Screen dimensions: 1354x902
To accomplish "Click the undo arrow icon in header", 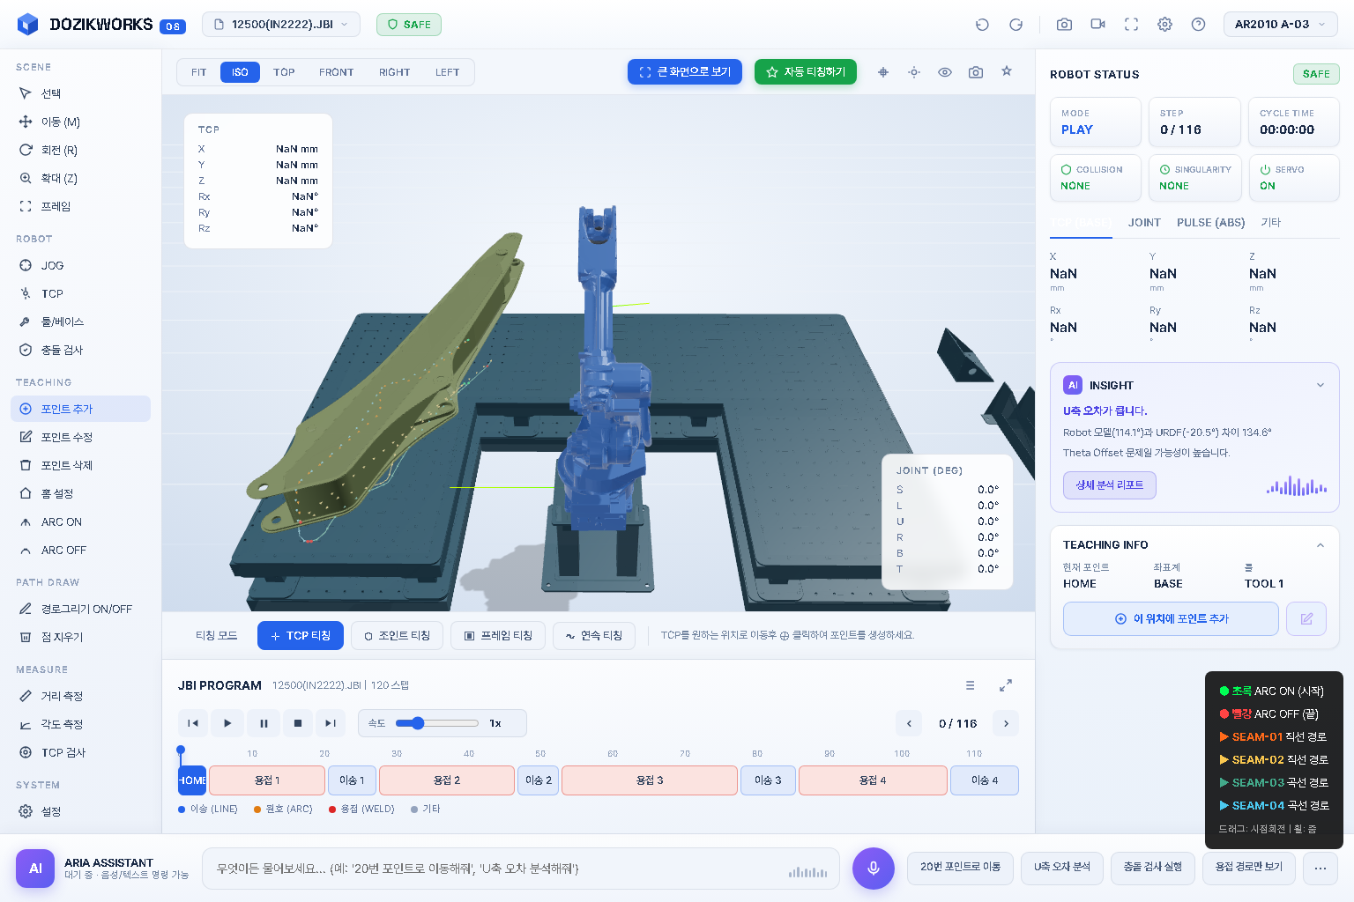I will pos(982,25).
